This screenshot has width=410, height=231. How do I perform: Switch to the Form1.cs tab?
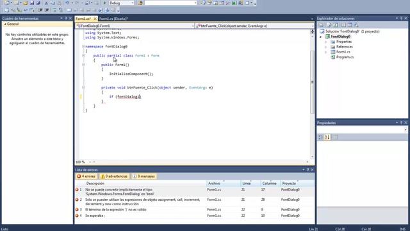point(83,19)
